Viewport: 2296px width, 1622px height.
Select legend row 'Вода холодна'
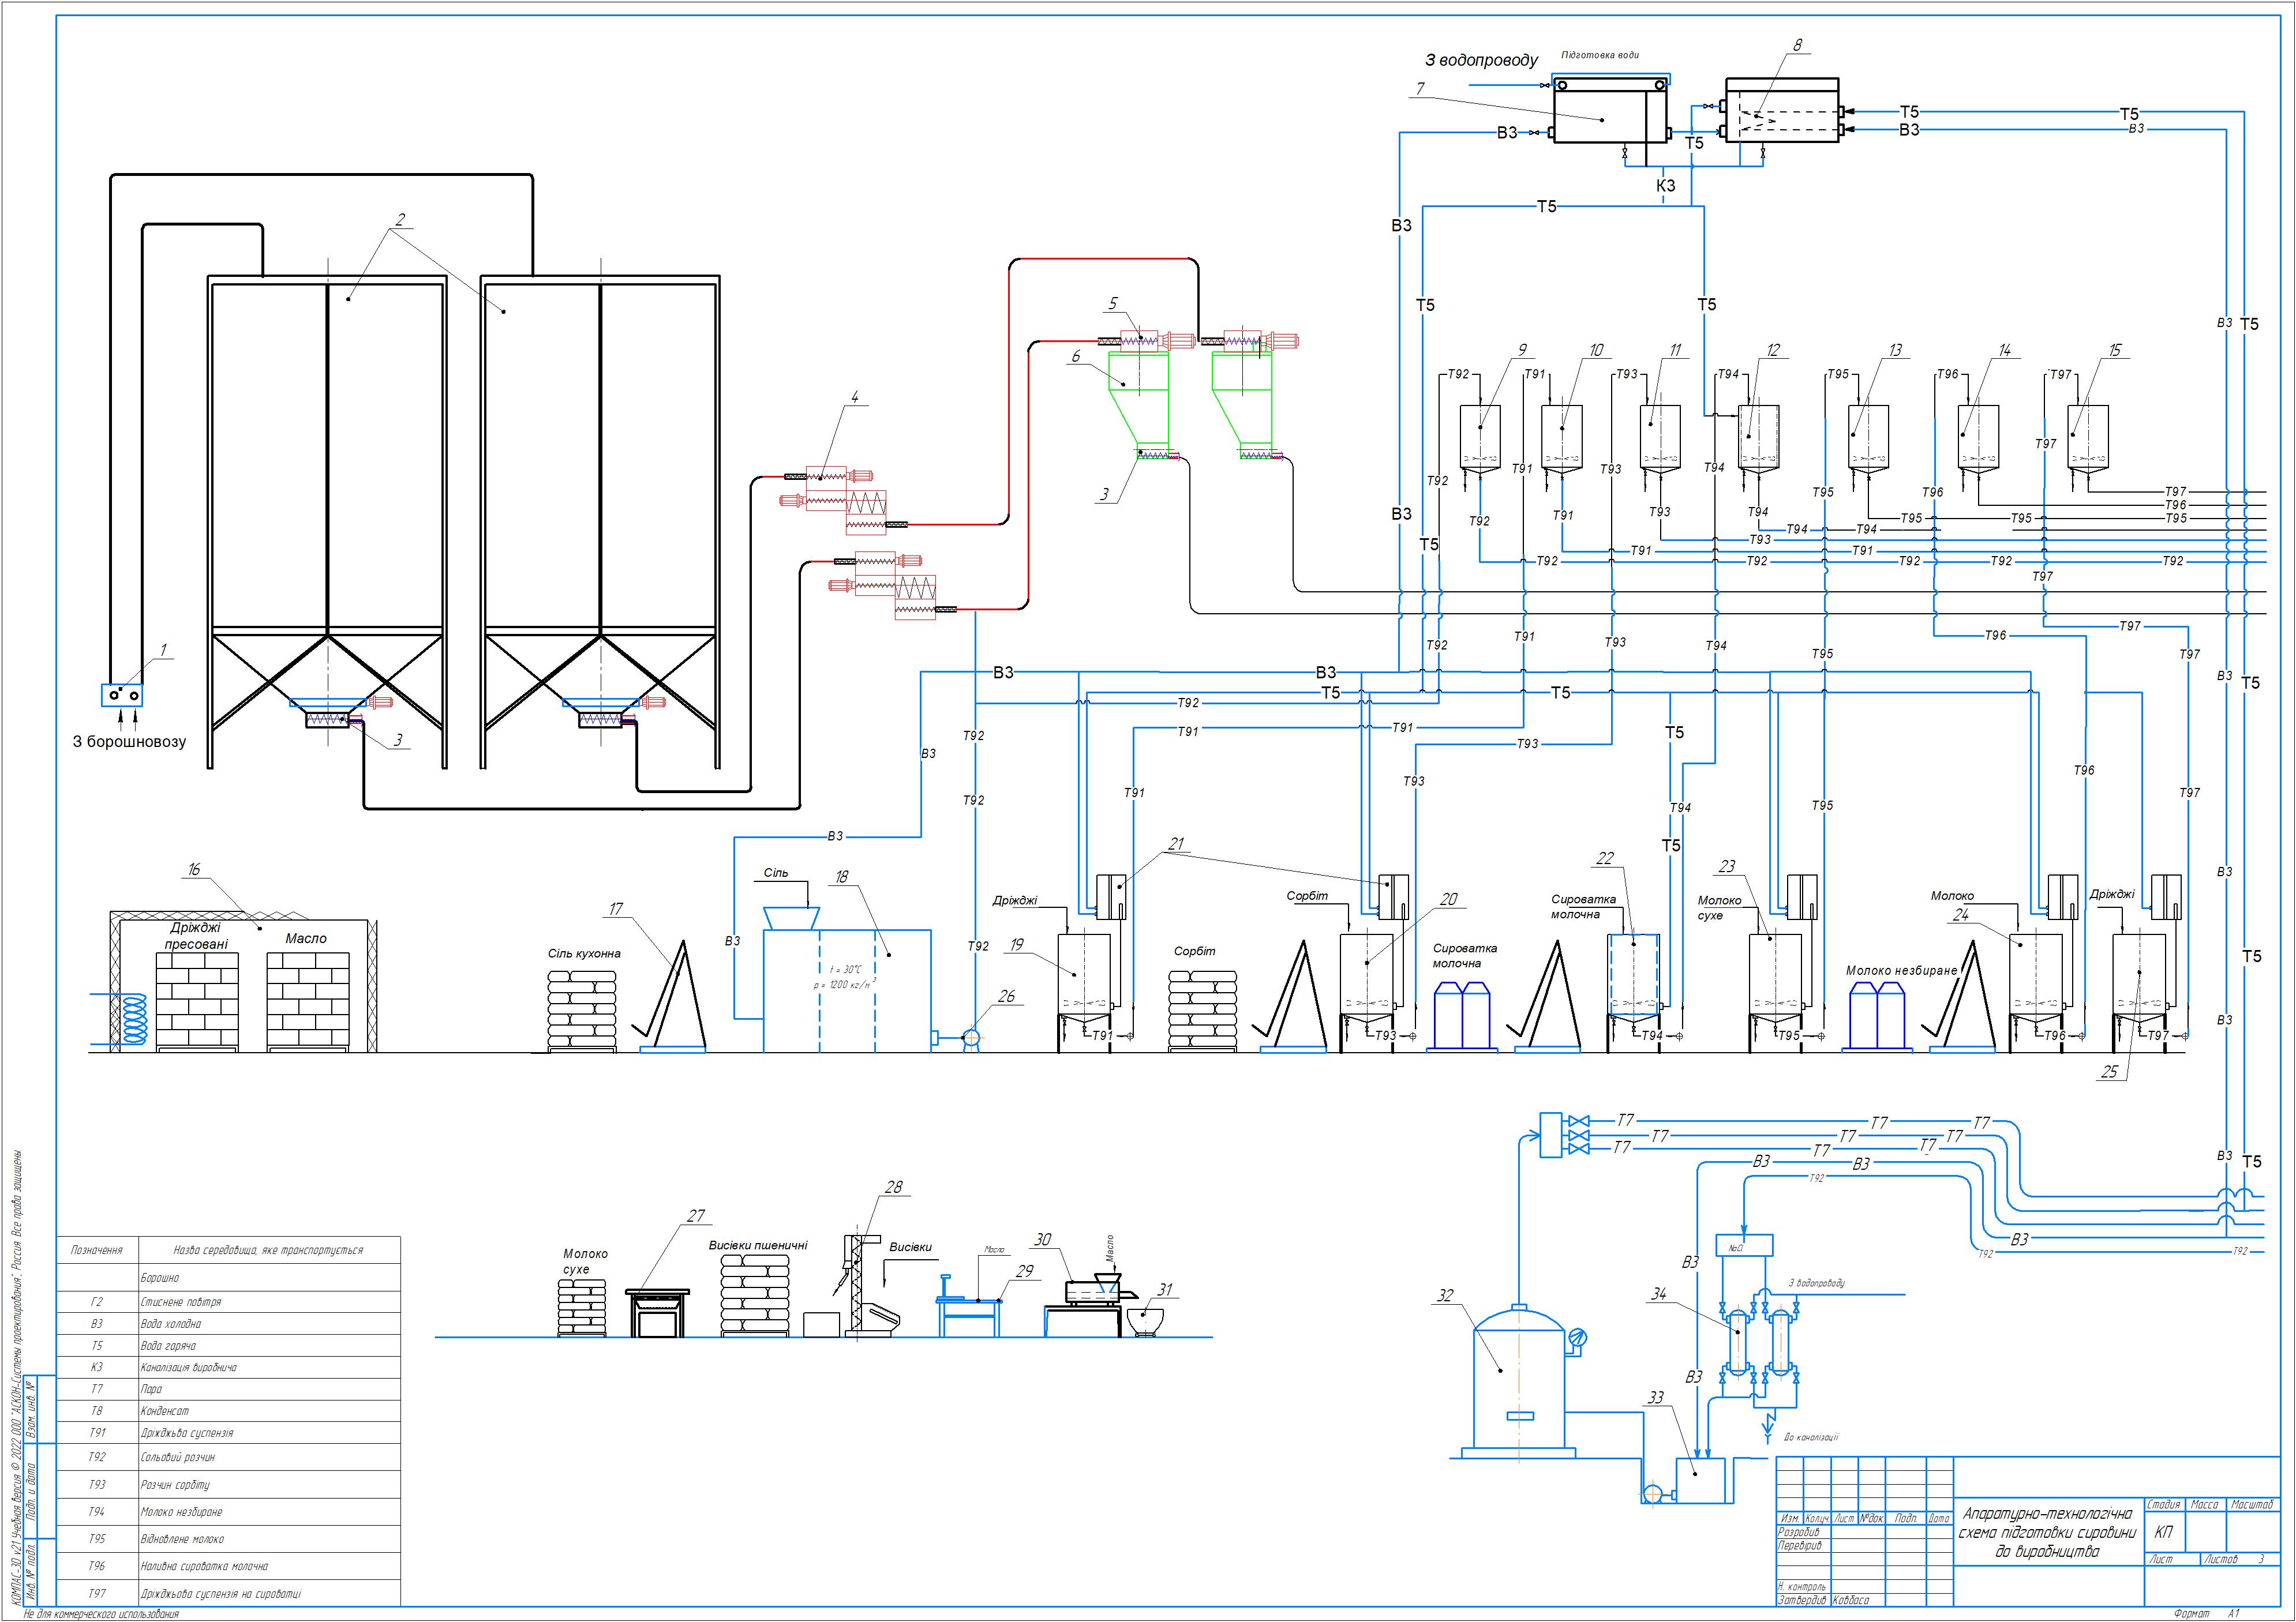click(x=229, y=1324)
